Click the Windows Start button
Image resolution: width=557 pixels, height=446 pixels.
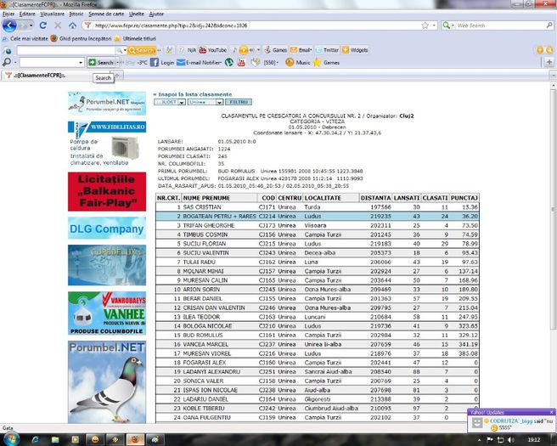tap(11, 437)
